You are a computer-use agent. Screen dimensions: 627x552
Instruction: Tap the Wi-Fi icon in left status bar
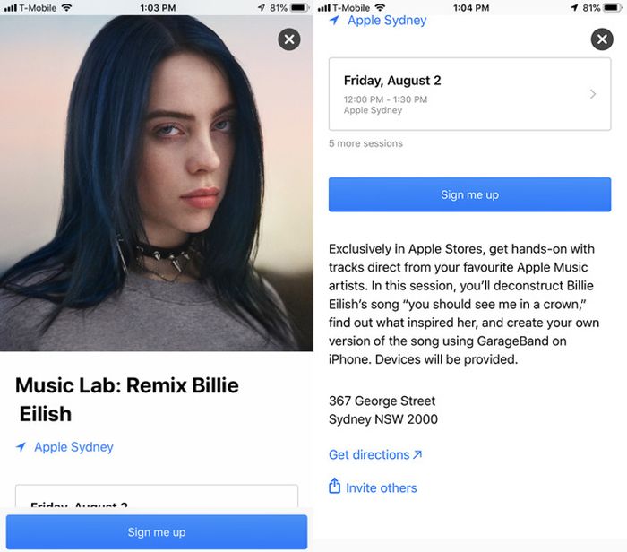tap(66, 7)
